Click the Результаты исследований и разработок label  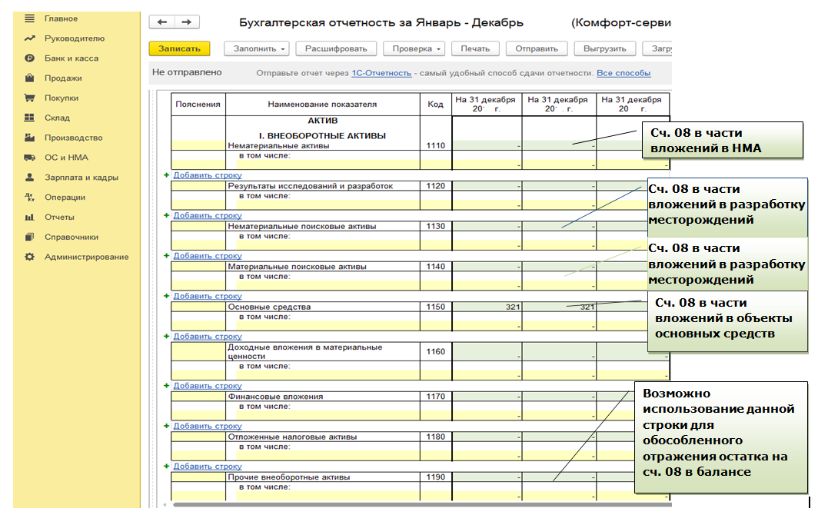(311, 185)
